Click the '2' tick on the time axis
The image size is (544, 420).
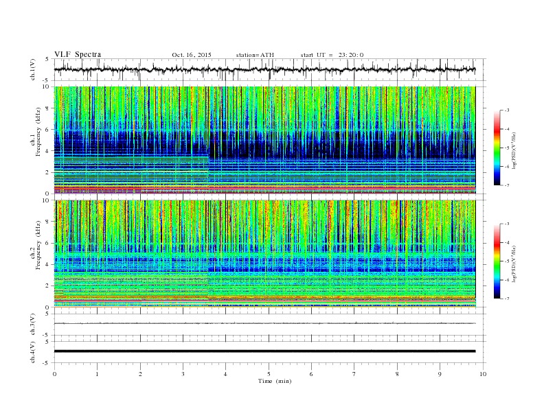pos(140,374)
